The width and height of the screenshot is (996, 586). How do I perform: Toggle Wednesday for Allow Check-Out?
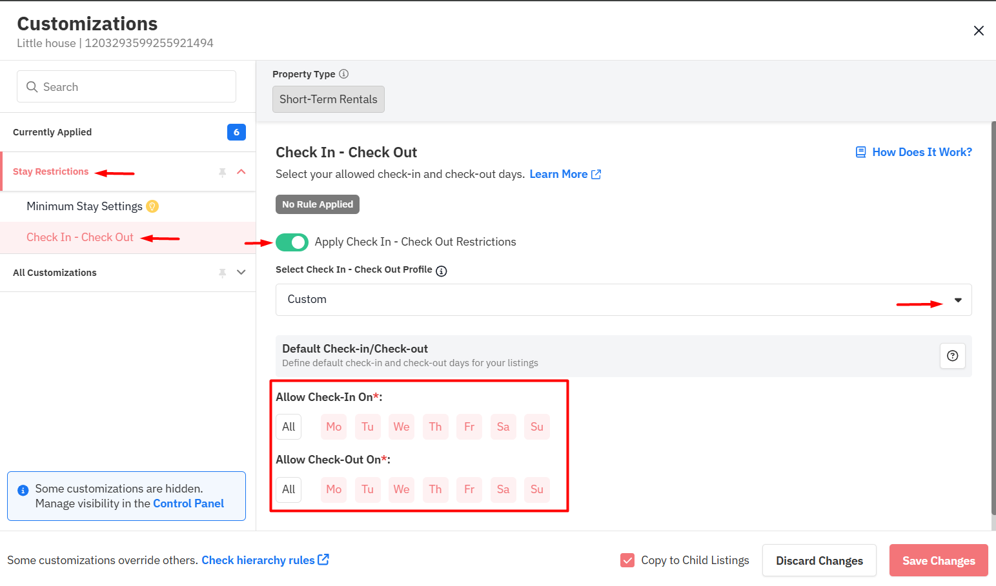[401, 489]
